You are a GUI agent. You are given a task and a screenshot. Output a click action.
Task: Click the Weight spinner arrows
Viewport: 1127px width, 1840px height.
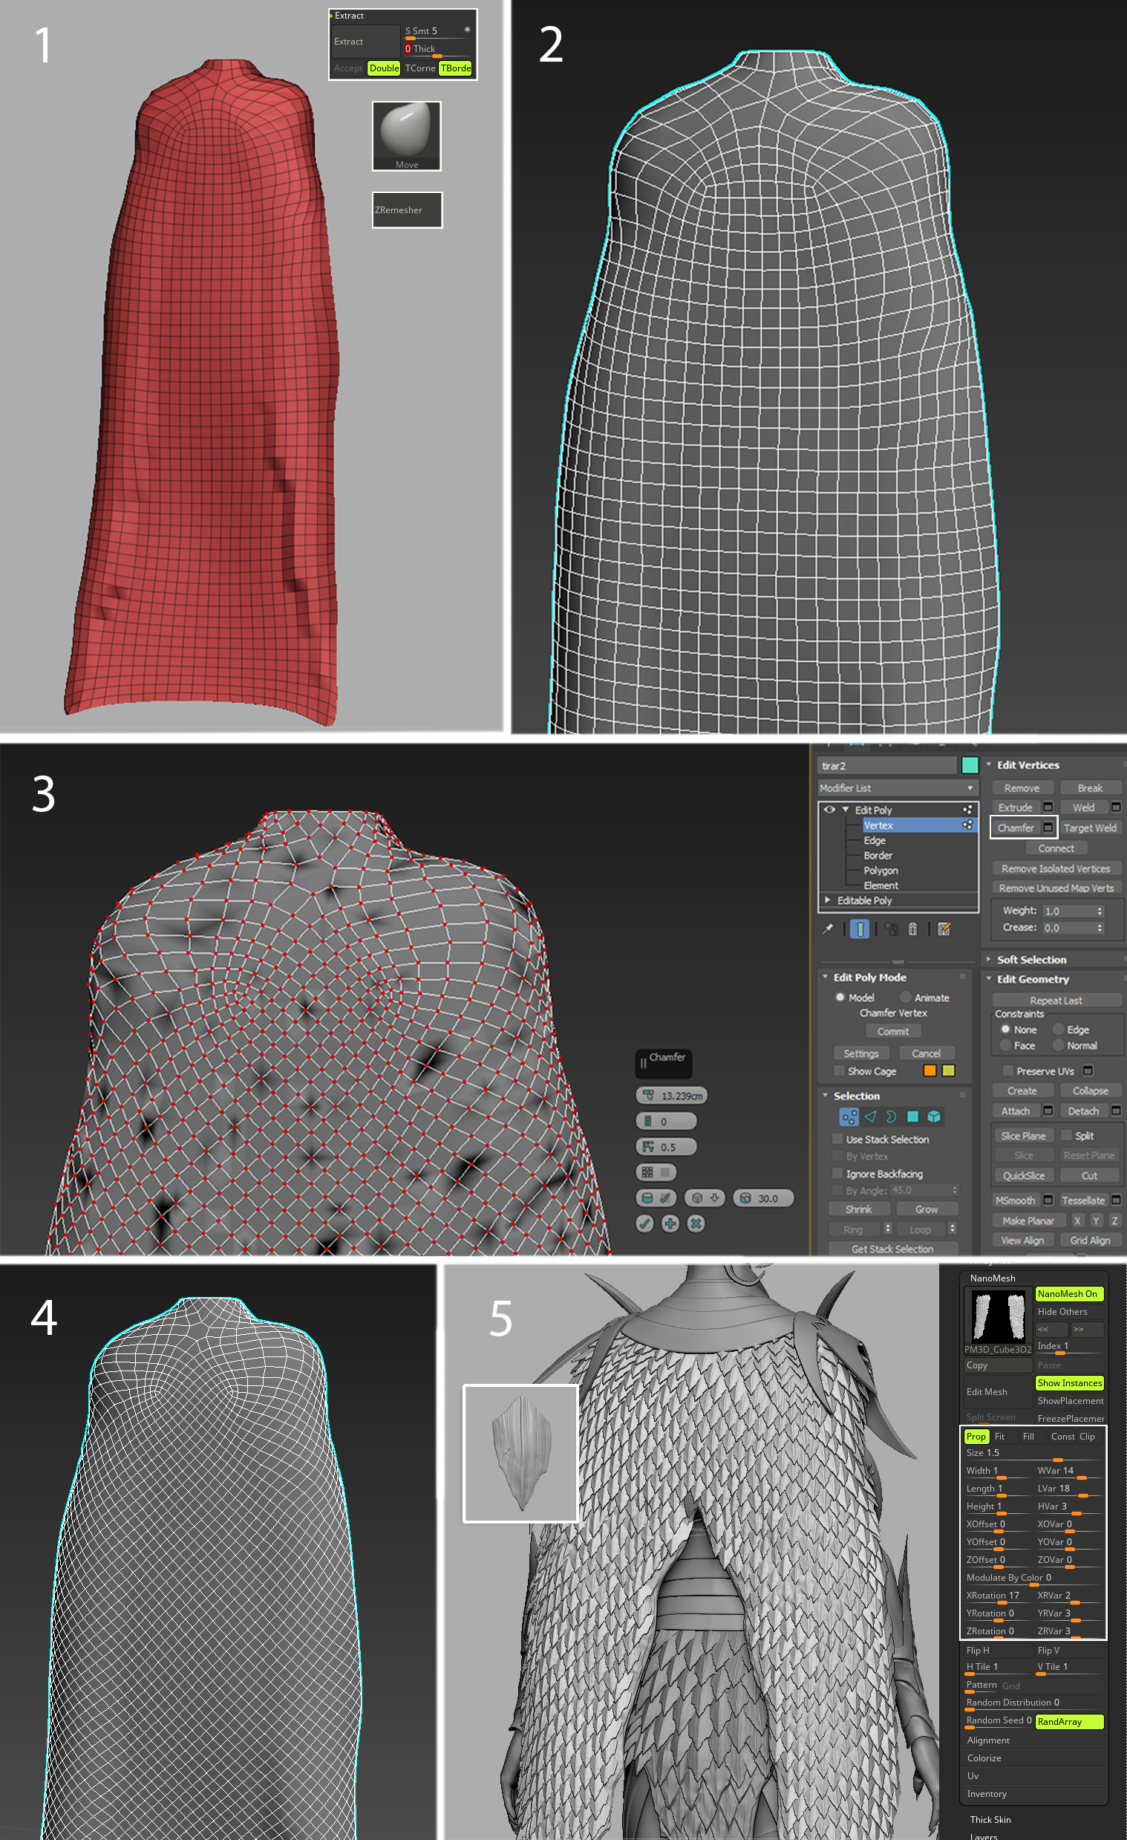(1100, 911)
